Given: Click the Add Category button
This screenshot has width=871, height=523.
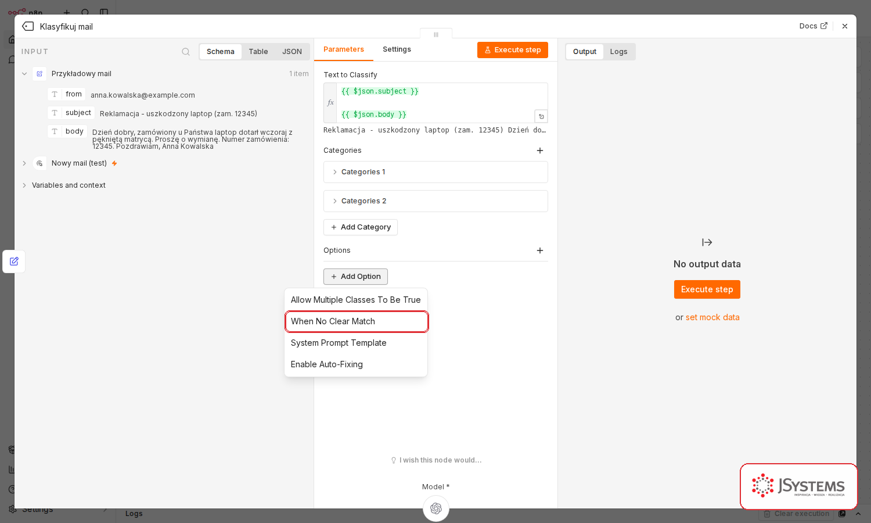Looking at the screenshot, I should click(x=361, y=227).
